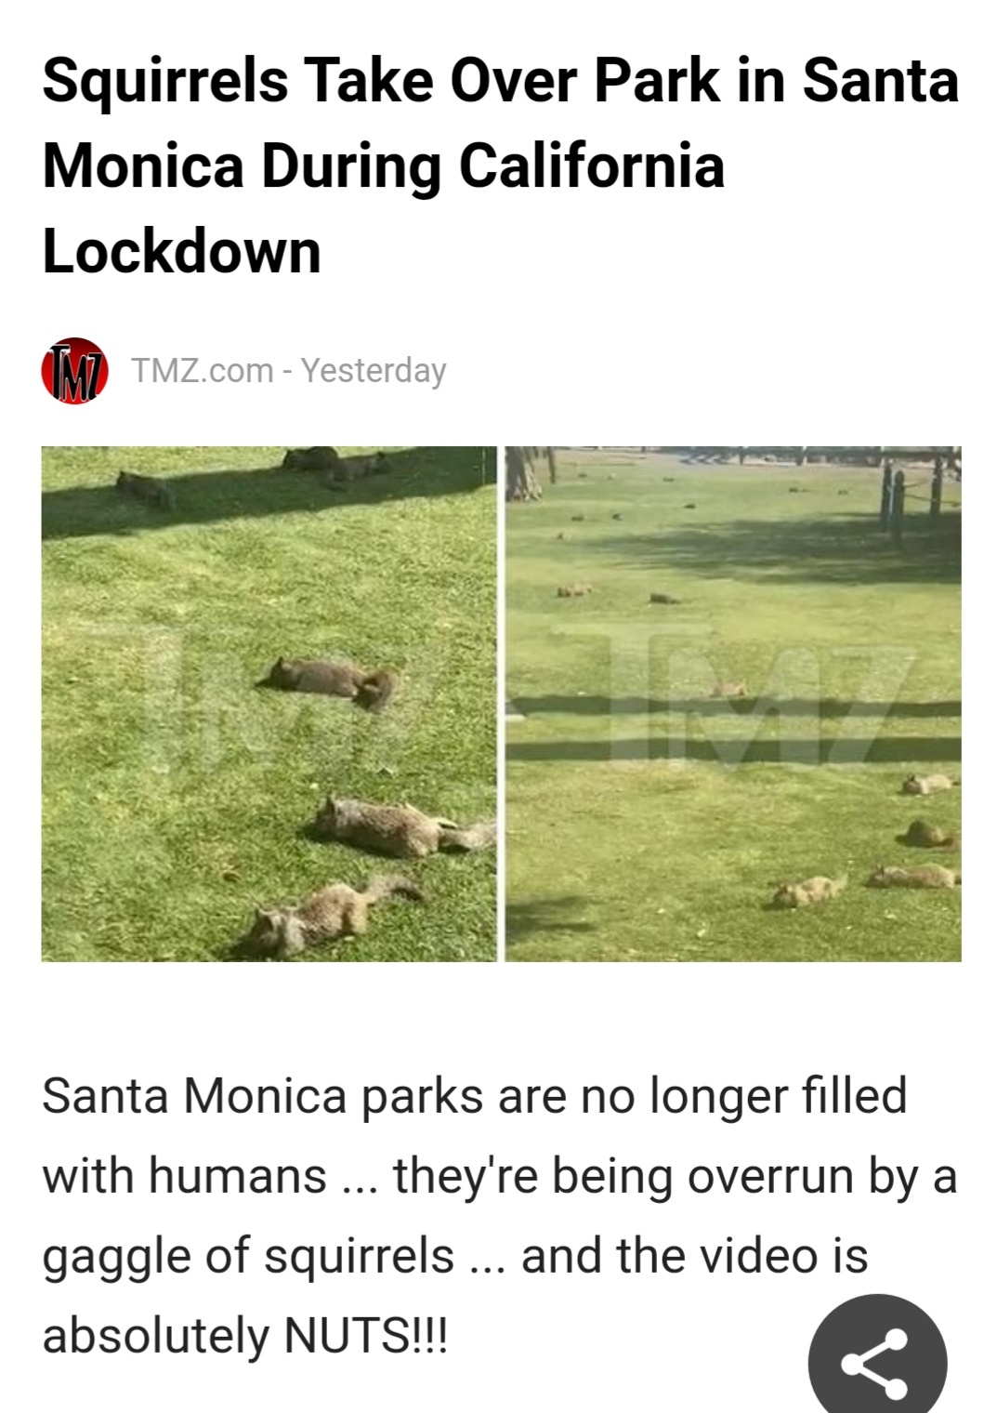This screenshot has width=997, height=1413.
Task: Select 'Santa Monica parks' in summary text
Action: [262, 1097]
